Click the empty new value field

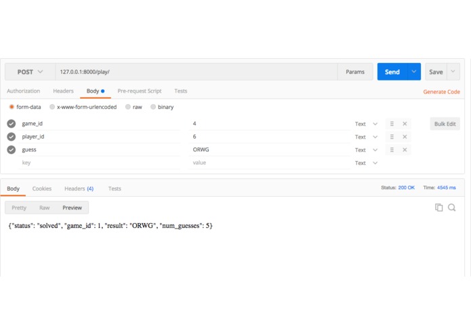270,163
